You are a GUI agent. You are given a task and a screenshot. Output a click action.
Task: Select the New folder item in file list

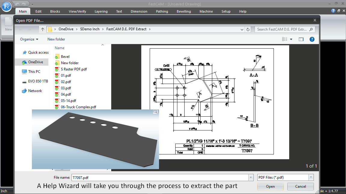coord(70,63)
